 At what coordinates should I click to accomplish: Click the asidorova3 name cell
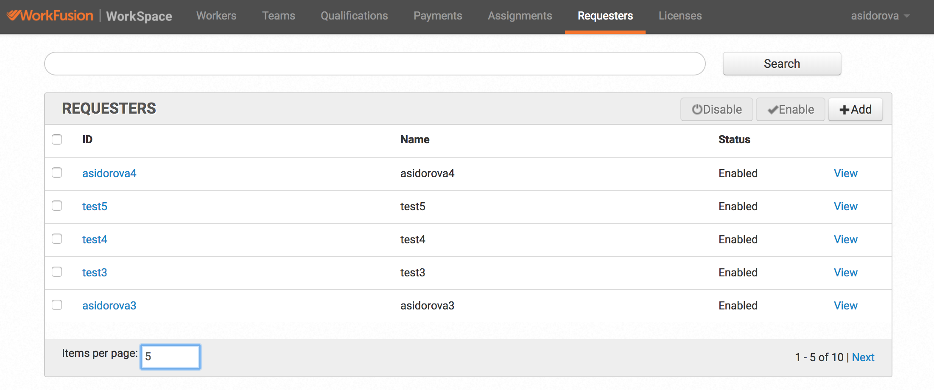pos(428,306)
